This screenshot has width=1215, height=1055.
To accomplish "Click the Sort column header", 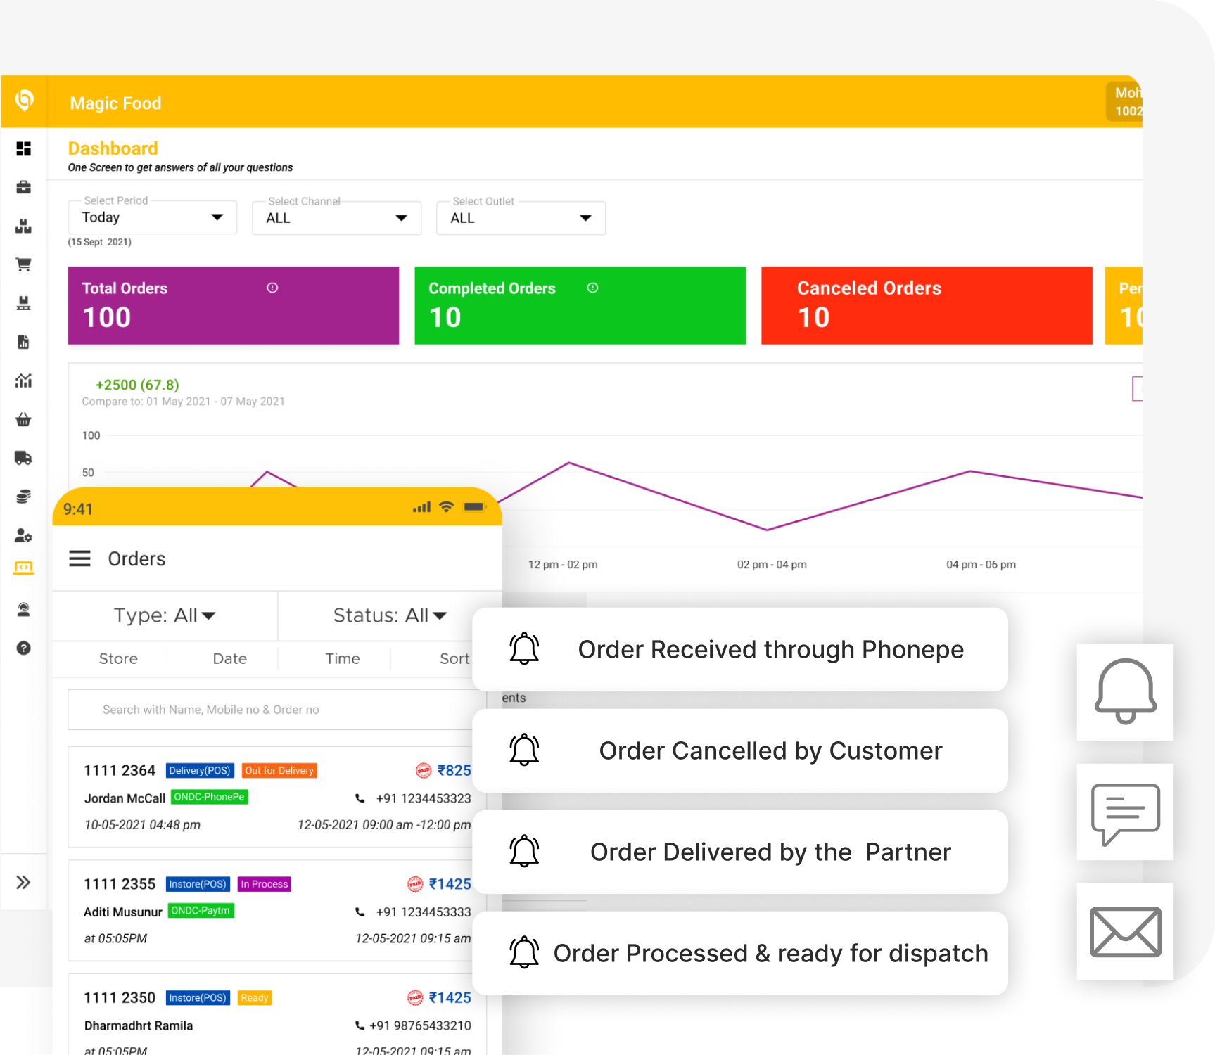I will pyautogui.click(x=454, y=658).
